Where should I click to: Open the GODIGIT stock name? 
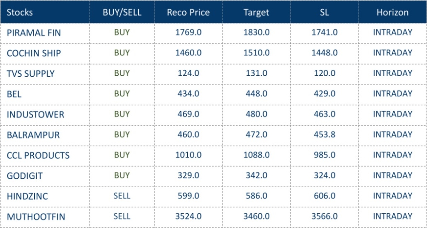[25, 176]
